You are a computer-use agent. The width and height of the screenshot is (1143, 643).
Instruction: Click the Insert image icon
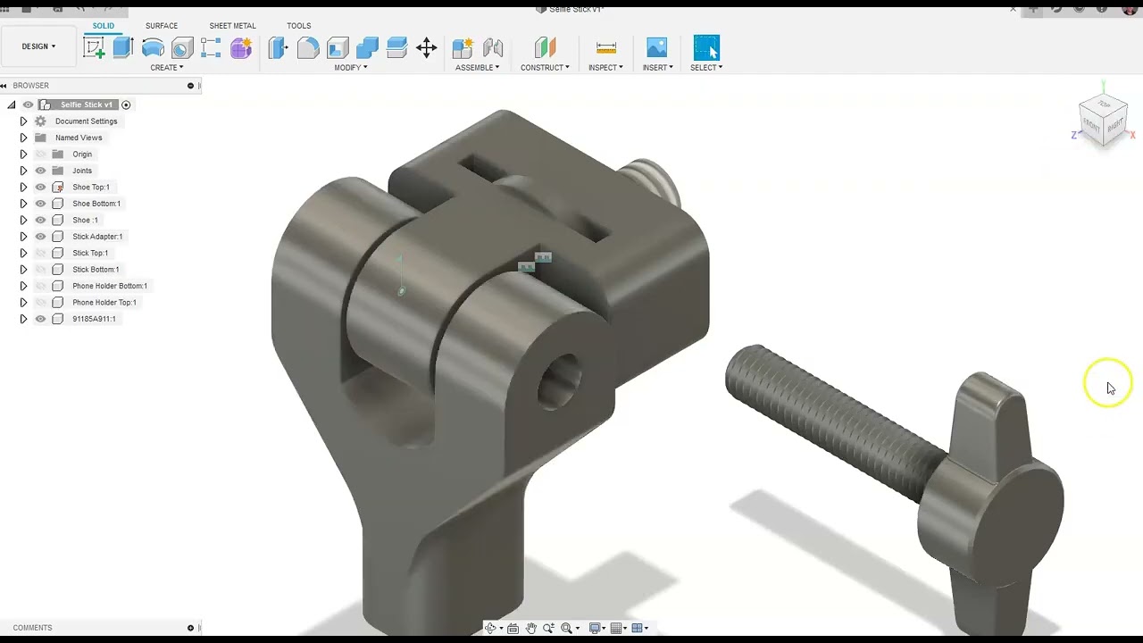(x=657, y=47)
